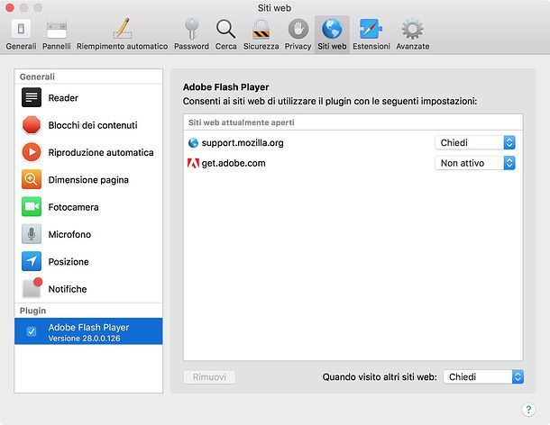Click the Adobe favicon of get.adobe.com
Screen dimensions: 550x425
coord(193,163)
